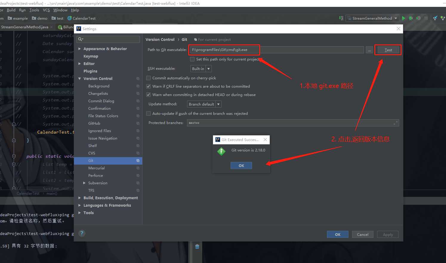
Task: Collapse the Version Control settings group
Action: click(80, 78)
